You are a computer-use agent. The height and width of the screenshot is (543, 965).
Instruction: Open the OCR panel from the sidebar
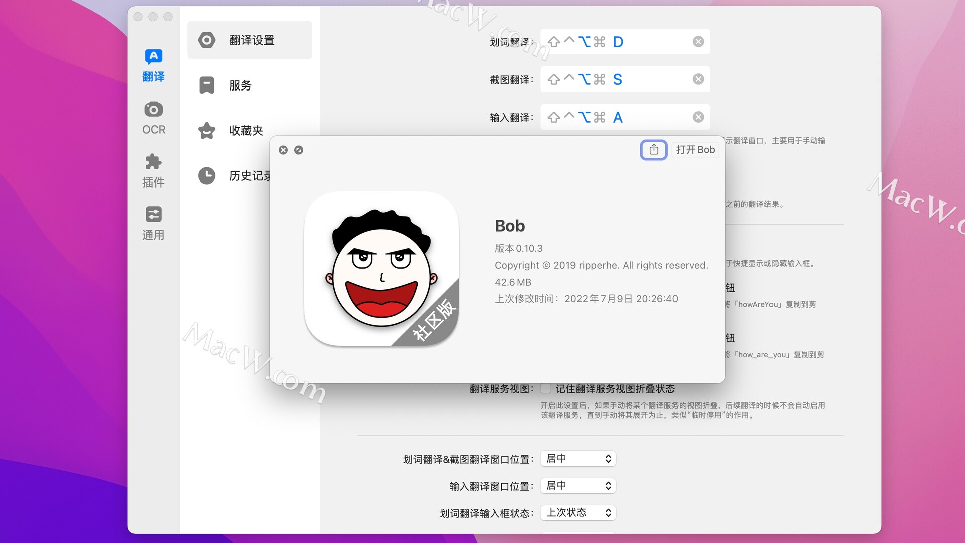(153, 109)
